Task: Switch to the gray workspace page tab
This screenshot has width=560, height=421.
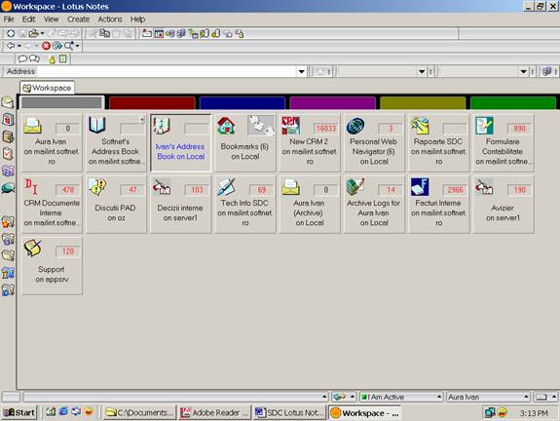Action: point(61,103)
